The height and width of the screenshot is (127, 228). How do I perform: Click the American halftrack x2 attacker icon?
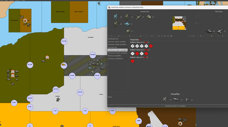coord(148,17)
